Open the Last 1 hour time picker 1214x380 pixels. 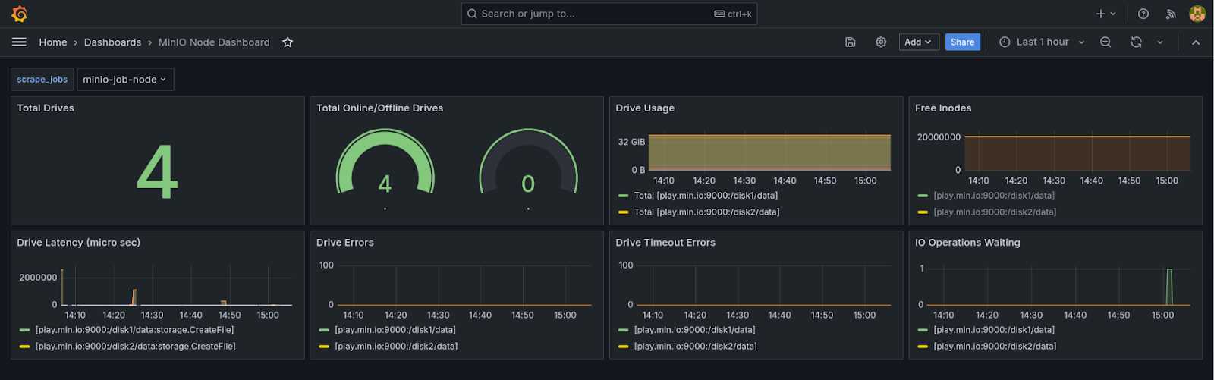point(1042,42)
